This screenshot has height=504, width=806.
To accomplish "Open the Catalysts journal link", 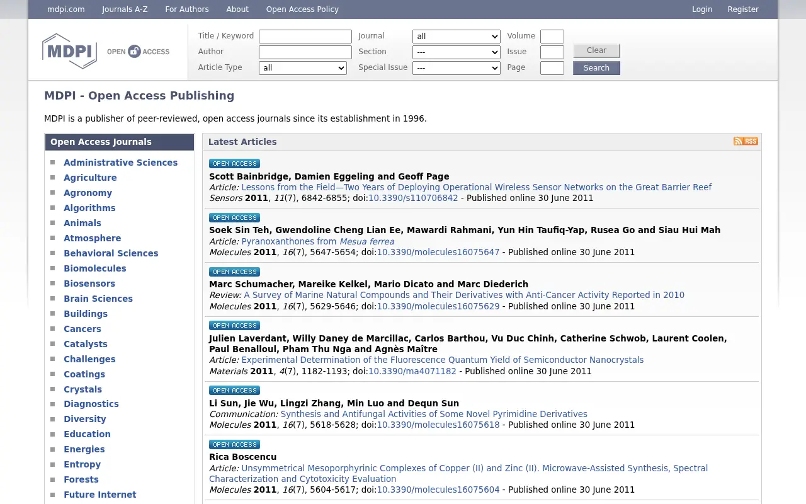I will point(86,344).
